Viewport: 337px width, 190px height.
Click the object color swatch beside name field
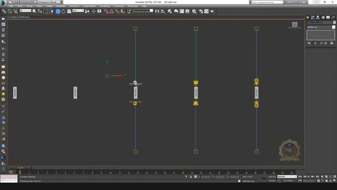(334, 22)
